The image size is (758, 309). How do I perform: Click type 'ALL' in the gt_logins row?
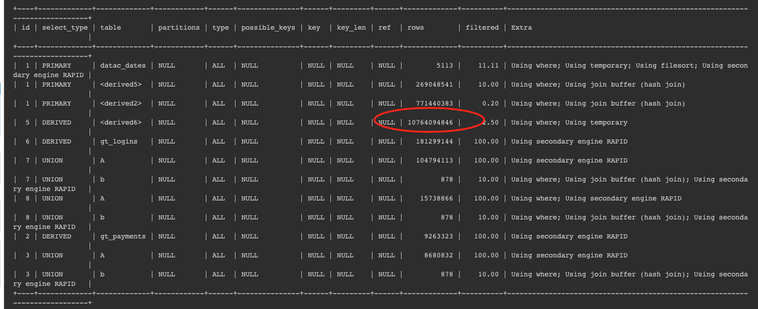click(x=219, y=142)
